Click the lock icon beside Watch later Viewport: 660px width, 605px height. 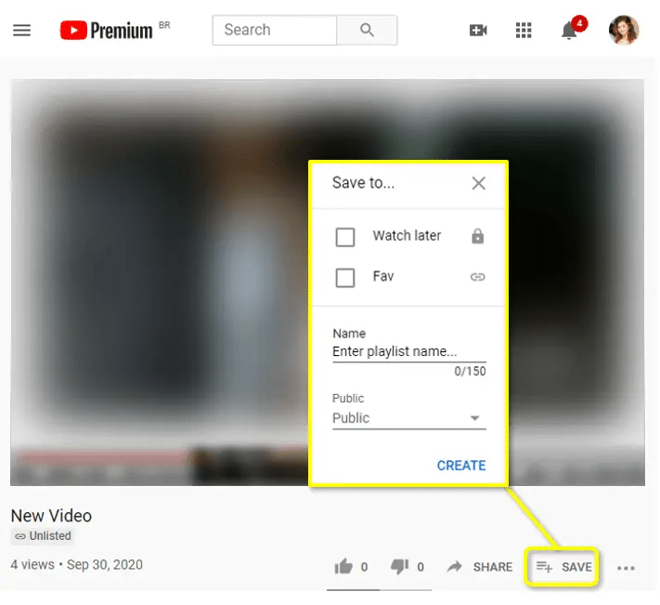477,236
